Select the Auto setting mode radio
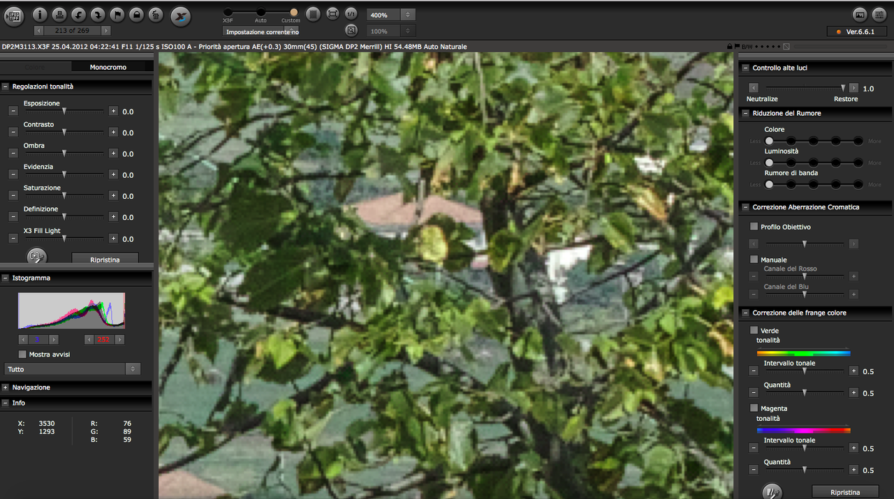 click(x=261, y=12)
